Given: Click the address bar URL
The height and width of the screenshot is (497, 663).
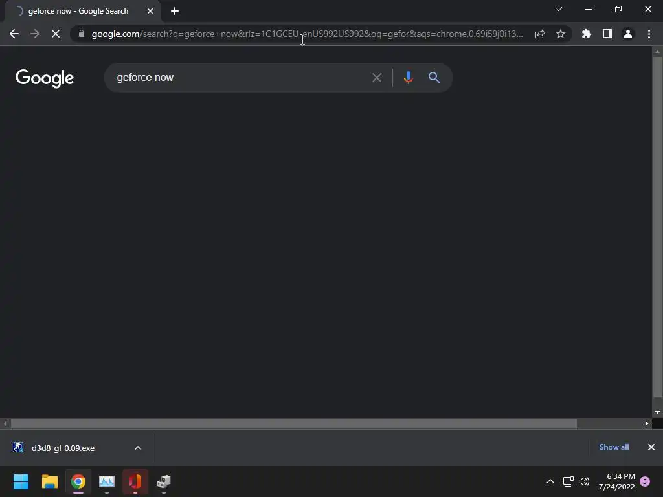Looking at the screenshot, I should click(307, 34).
